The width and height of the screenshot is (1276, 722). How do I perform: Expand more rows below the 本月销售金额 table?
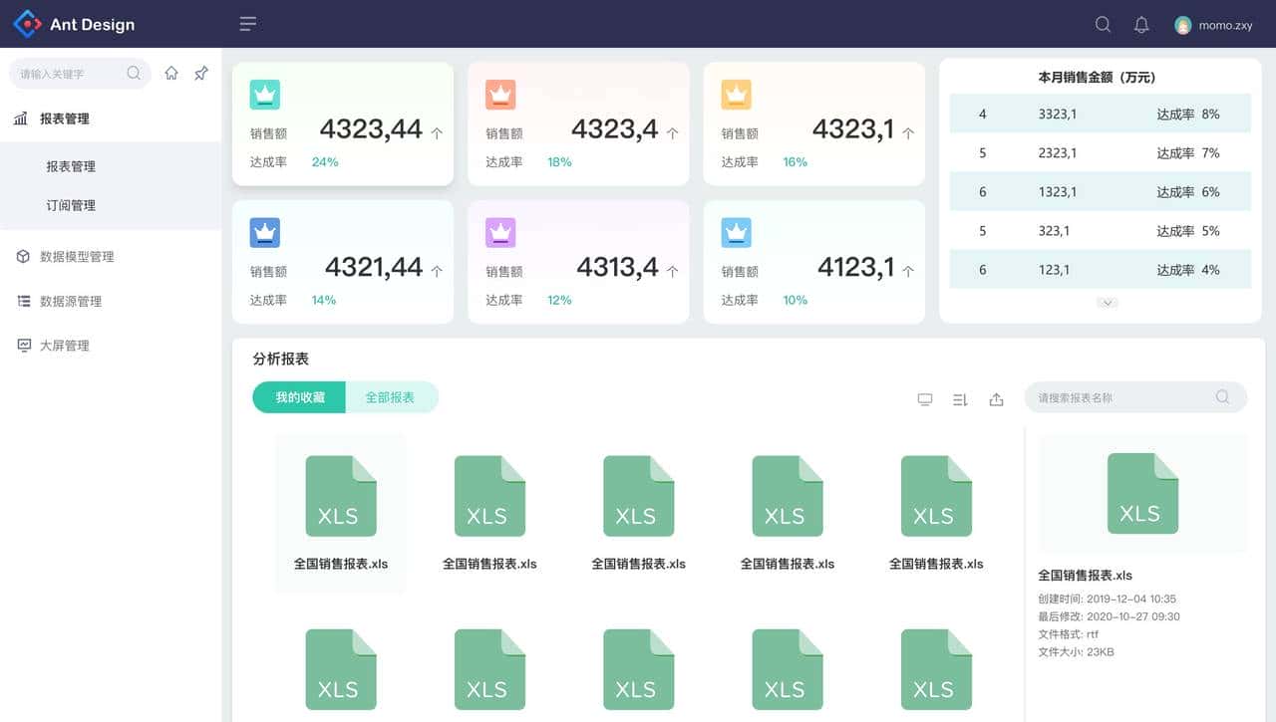pyautogui.click(x=1107, y=302)
